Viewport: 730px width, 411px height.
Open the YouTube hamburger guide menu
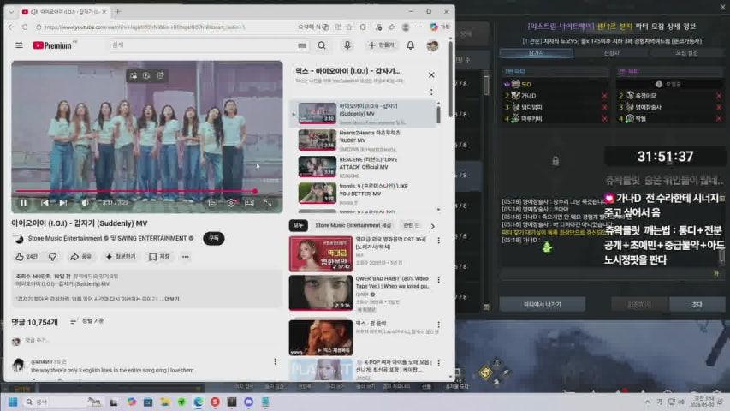tap(19, 45)
